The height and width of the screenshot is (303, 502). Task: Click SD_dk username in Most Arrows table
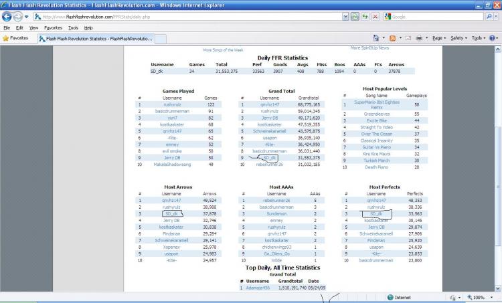point(171,214)
